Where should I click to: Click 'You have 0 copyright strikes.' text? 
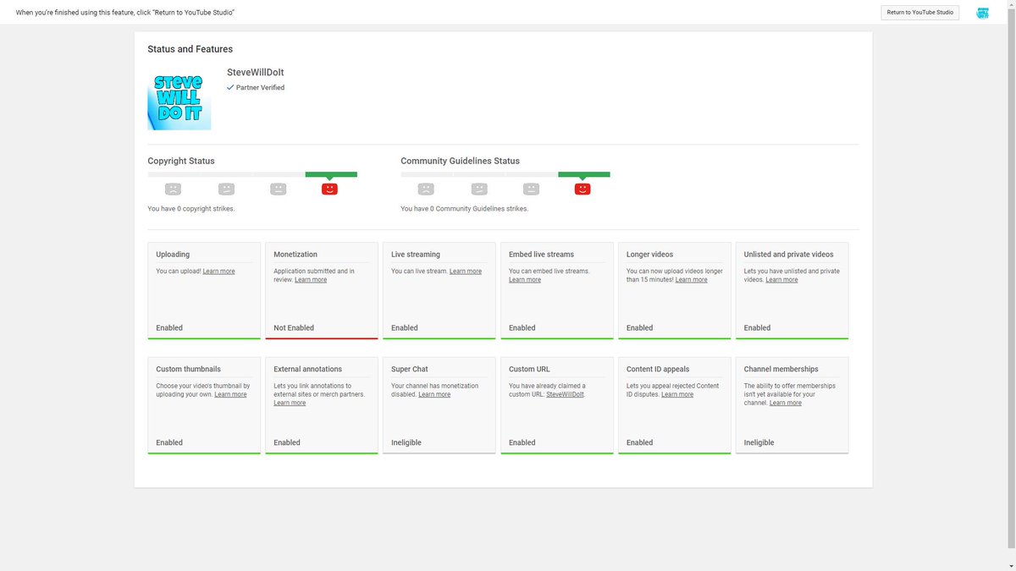pyautogui.click(x=191, y=209)
